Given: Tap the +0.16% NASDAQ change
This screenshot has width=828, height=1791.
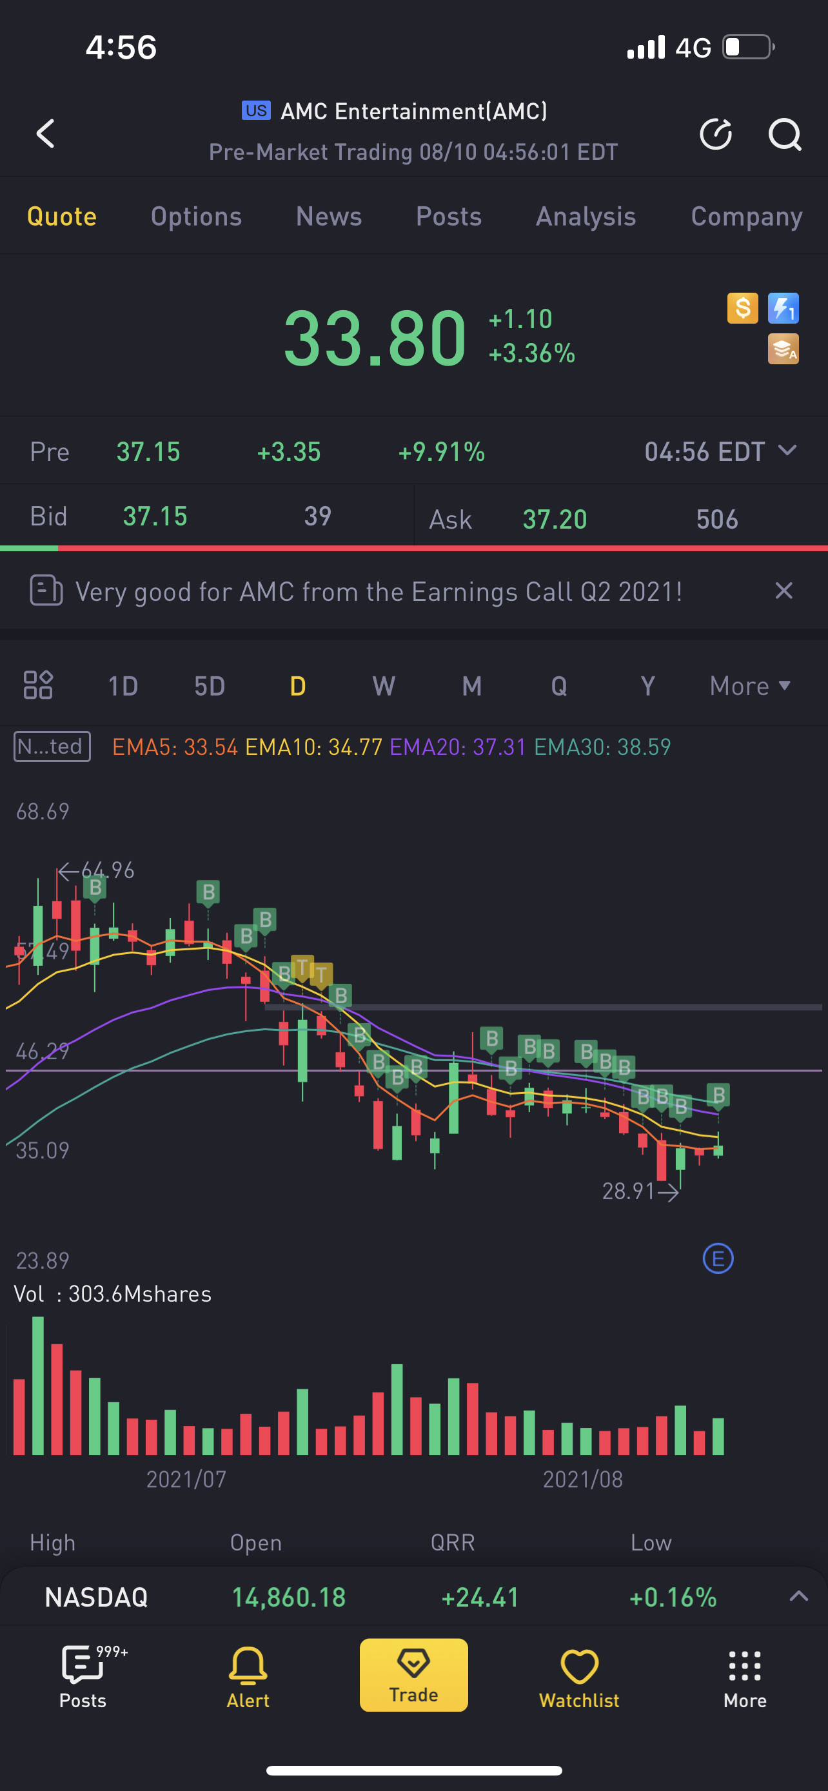Looking at the screenshot, I should click(x=673, y=1597).
